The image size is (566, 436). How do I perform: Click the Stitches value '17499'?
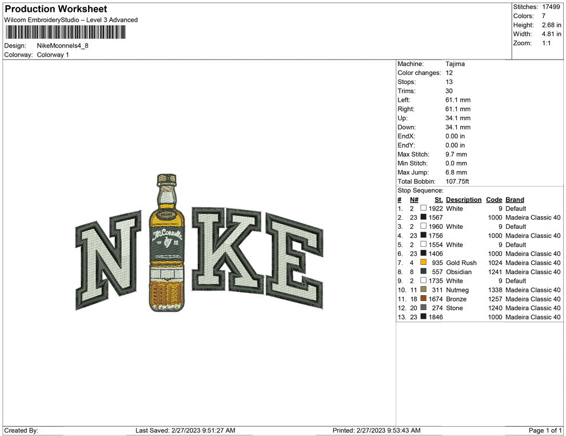click(x=551, y=7)
